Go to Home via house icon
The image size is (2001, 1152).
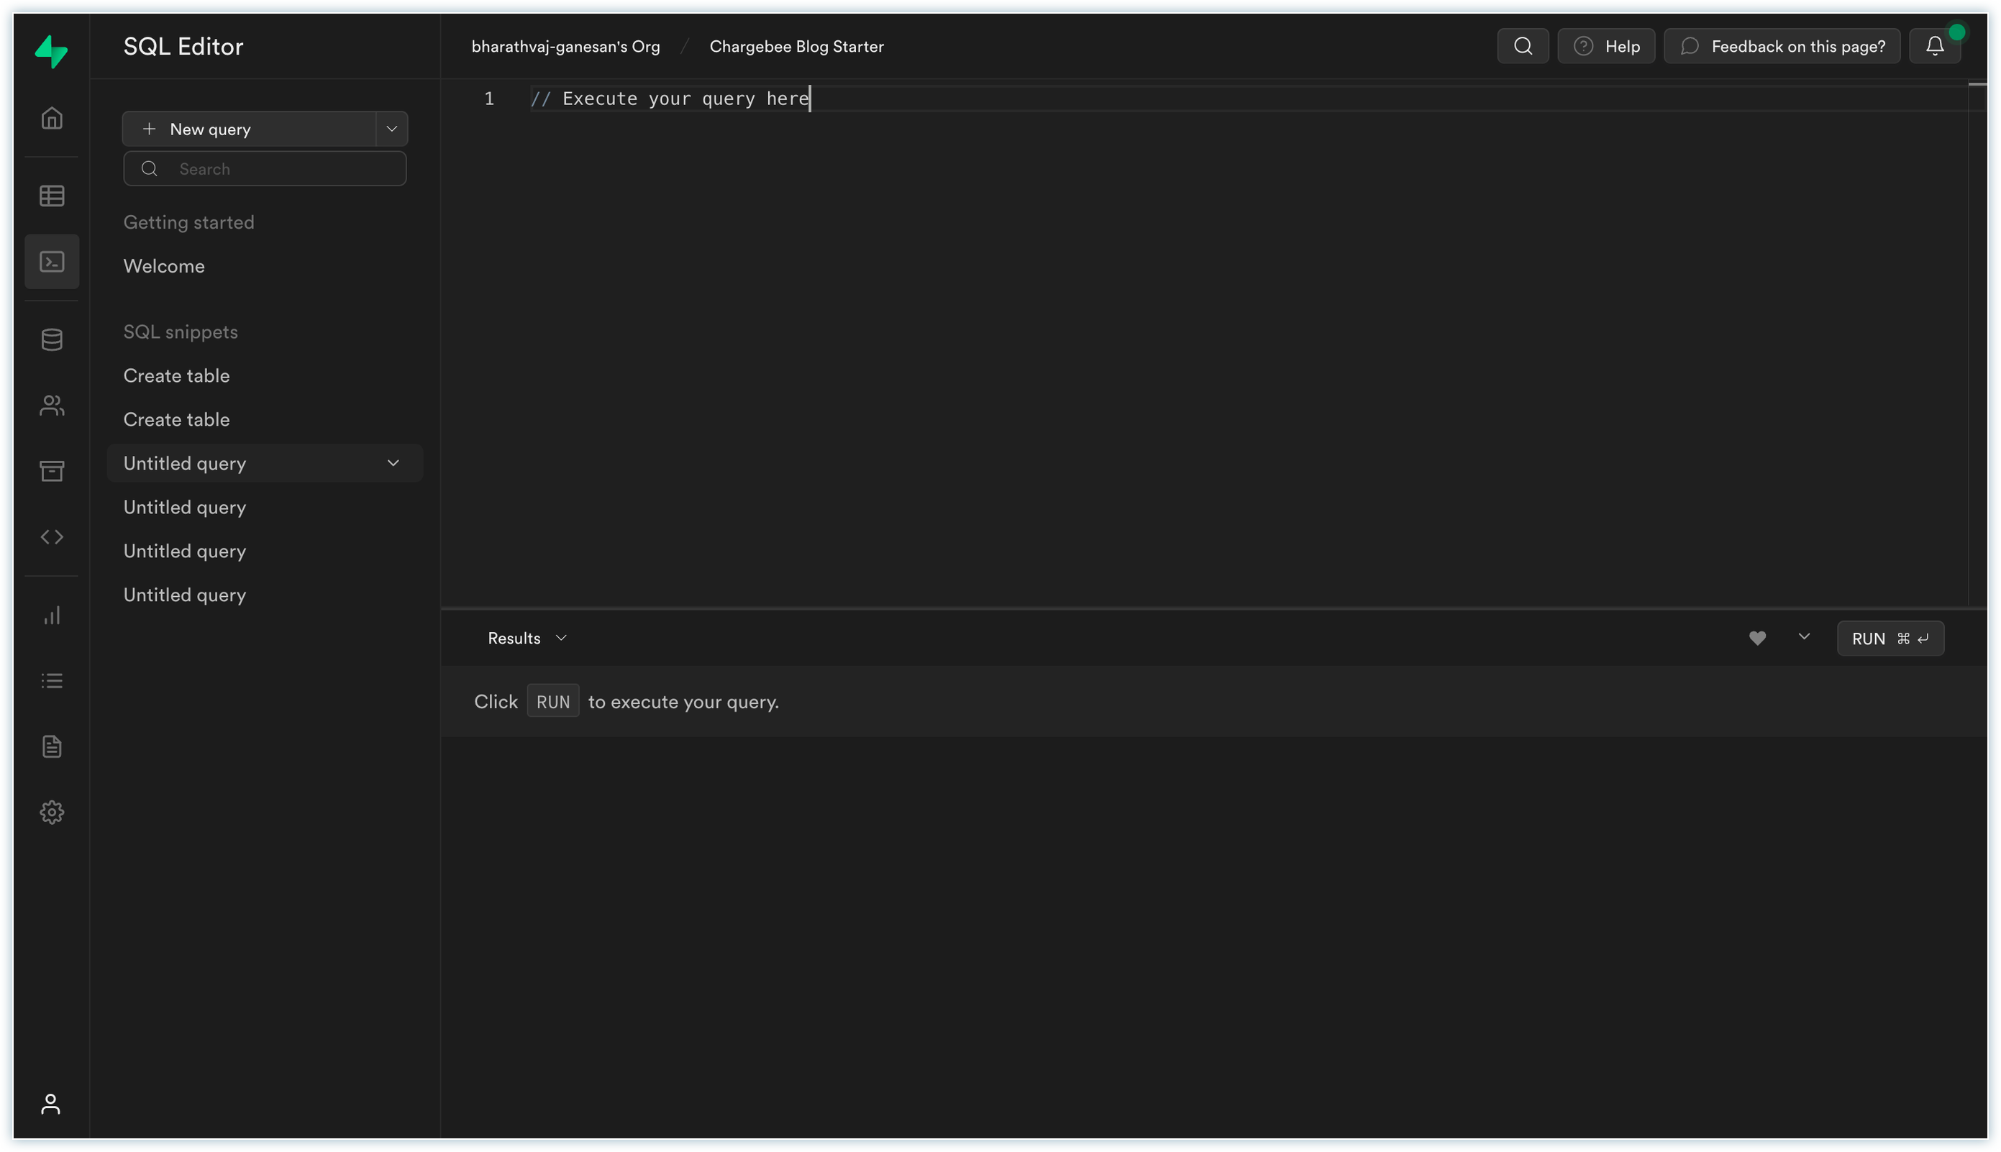coord(53,118)
